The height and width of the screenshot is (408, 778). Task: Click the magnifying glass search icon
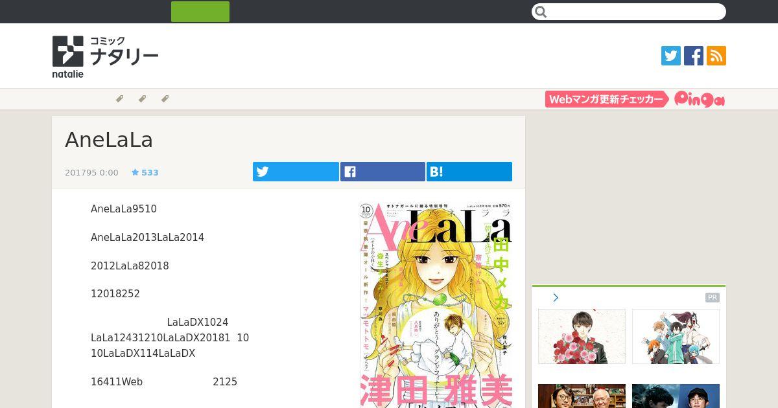(541, 12)
